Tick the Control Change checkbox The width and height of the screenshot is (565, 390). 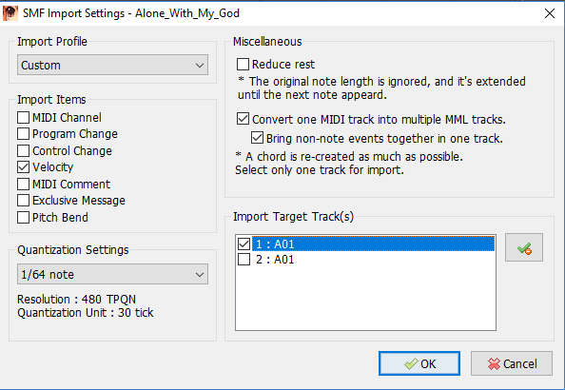(x=24, y=150)
